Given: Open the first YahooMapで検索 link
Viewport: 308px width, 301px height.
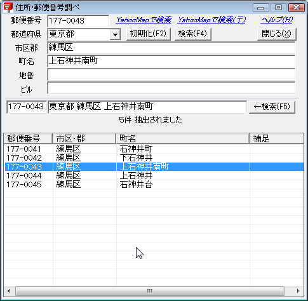Looking at the screenshot, I should pyautogui.click(x=144, y=20).
